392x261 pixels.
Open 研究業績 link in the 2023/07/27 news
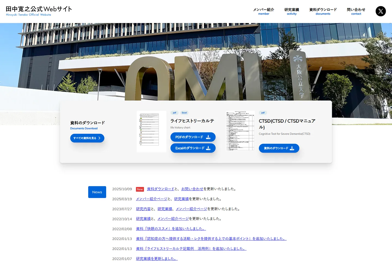[165, 209]
